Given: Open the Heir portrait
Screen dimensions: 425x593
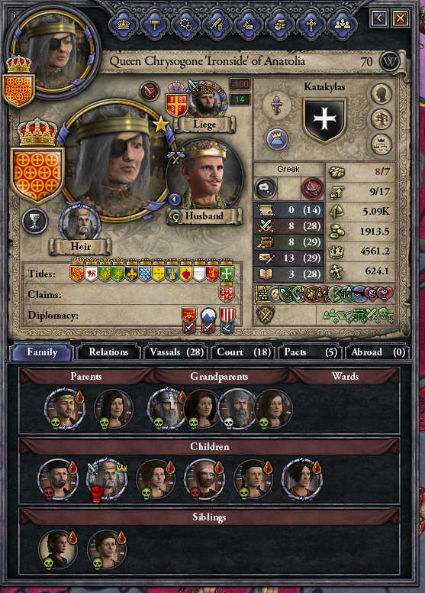Looking at the screenshot, I should pos(79,224).
